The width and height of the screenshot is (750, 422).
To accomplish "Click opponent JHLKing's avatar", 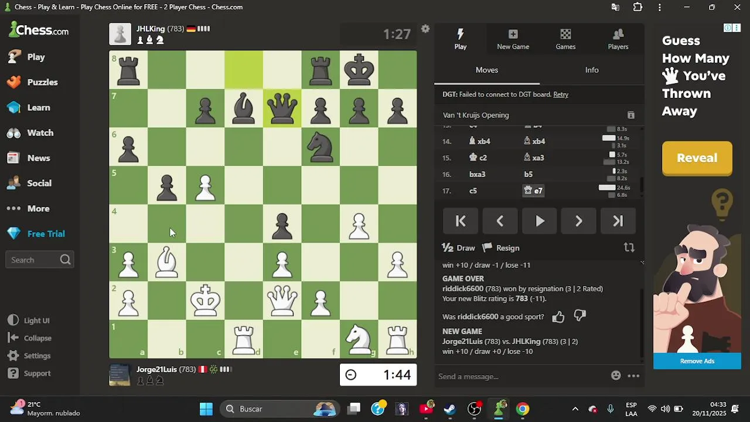I will [x=120, y=34].
